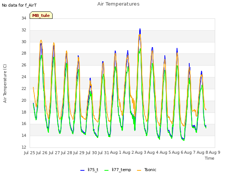Click the 'Aug 9' x-axis tick label
The image size is (237, 177).
(215, 152)
